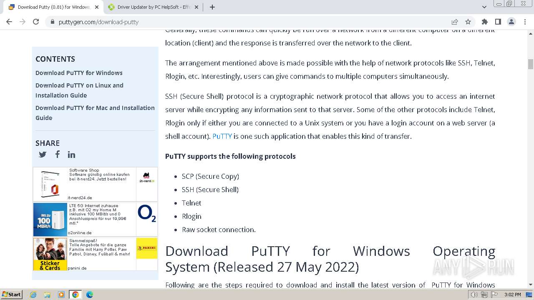The width and height of the screenshot is (534, 300).
Task: Open Download PuTTY on Linux and Installation Guide
Action: click(79, 90)
